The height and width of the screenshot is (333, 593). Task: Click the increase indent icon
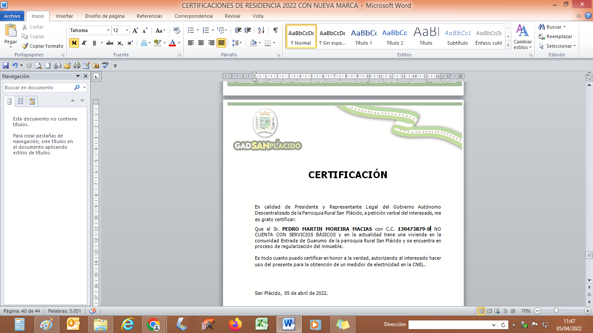[x=248, y=30]
